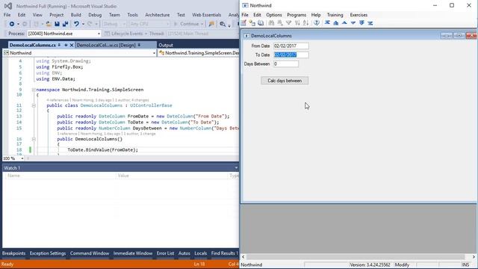The height and width of the screenshot is (269, 478).
Task: Click the Open File folder icon
Action: coord(49,24)
